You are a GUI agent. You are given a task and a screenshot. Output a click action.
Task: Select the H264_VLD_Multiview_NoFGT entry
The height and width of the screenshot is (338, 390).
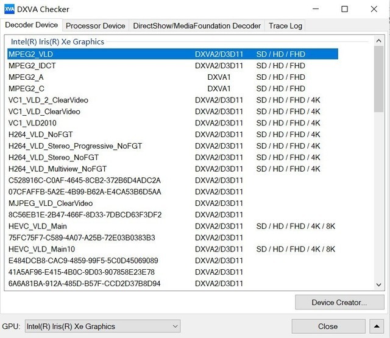(x=172, y=169)
